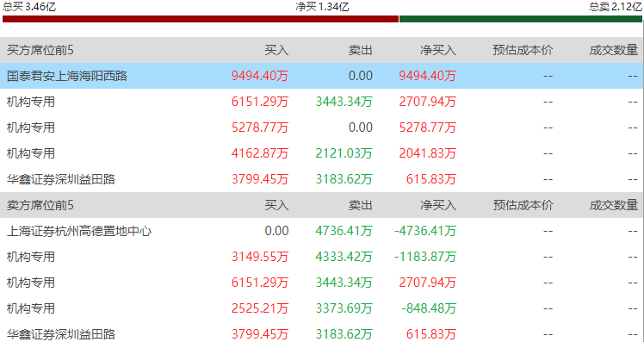Screen dimensions: 644x342
Task: Click 成交数量 header in 买方席位前5 section
Action: click(x=614, y=50)
